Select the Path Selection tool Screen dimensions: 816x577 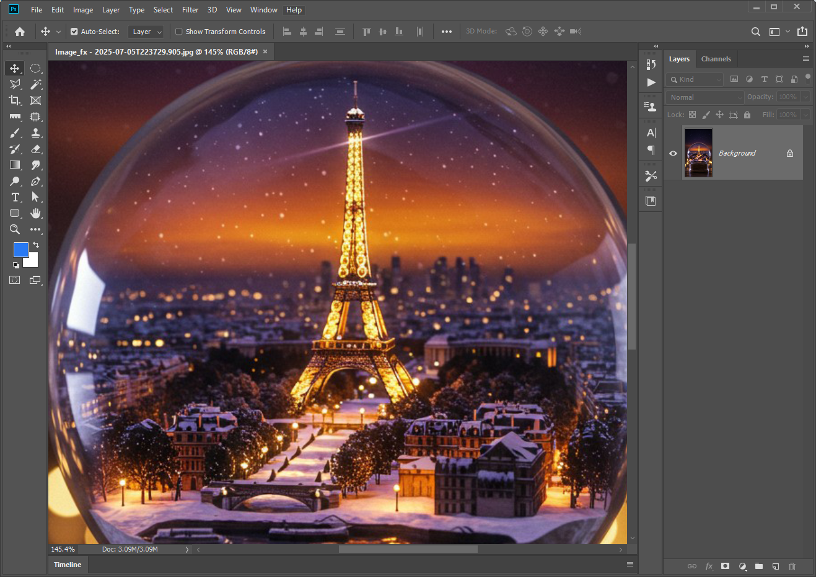point(36,197)
